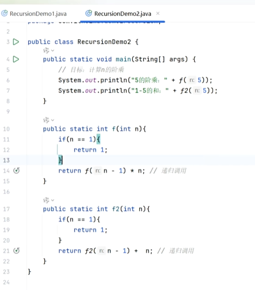The image size is (255, 290).
Task: Open the author hint dropdown above f method
Action: (x=49, y=120)
